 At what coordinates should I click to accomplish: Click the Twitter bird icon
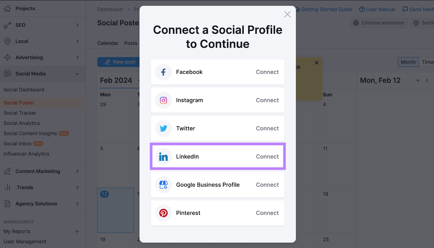[163, 128]
